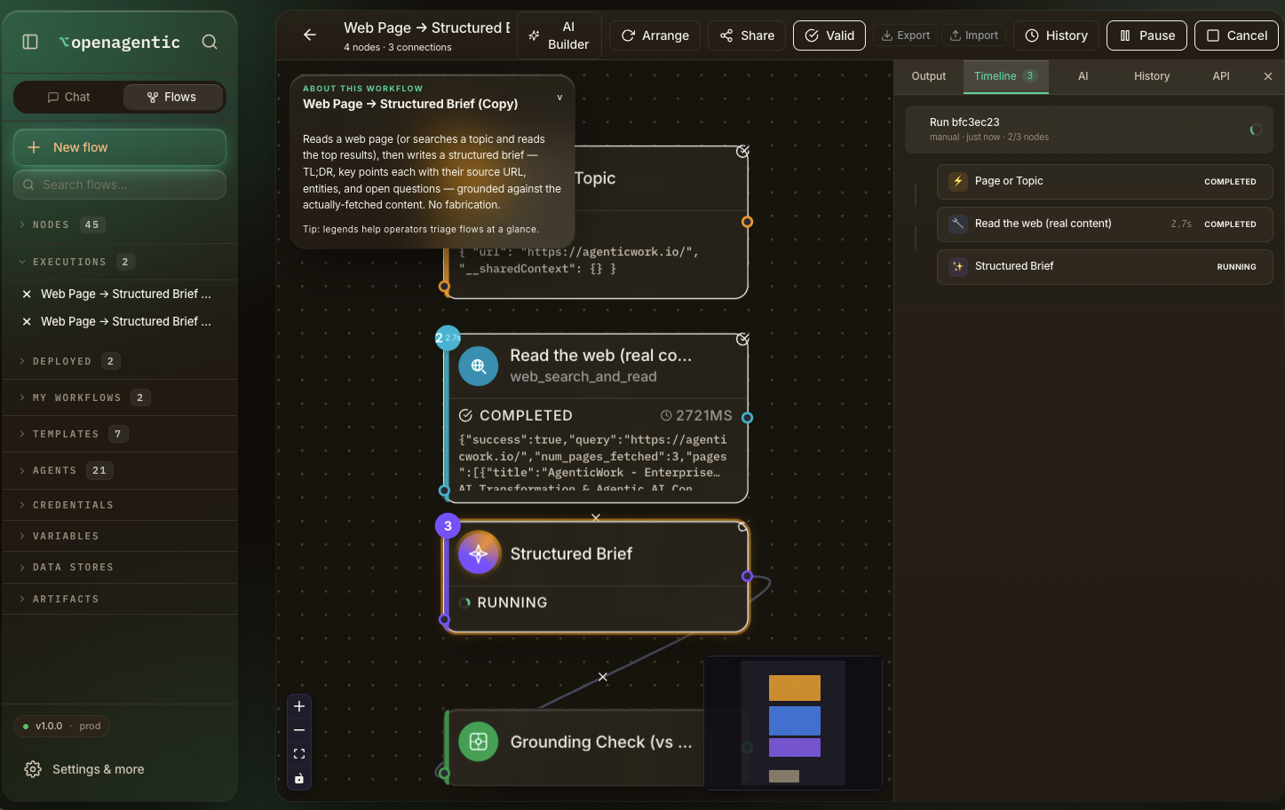The width and height of the screenshot is (1285, 810).
Task: Remove the second execution with its X icon
Action: click(27, 321)
